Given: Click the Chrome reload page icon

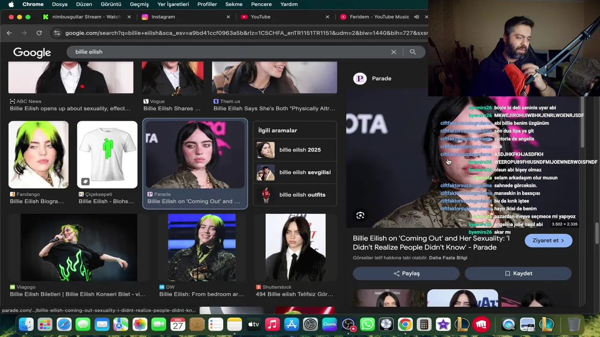Looking at the screenshot, I should tap(39, 33).
